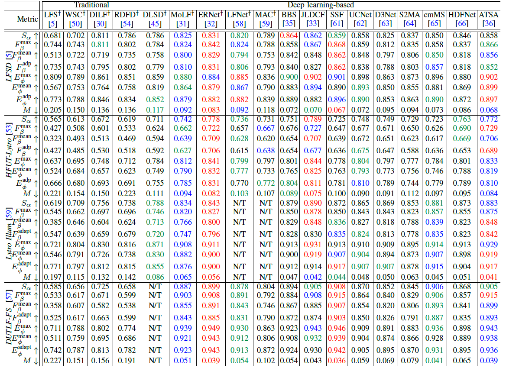Click ATSA value 0.068 in LFSD M row
This screenshot has height=368, width=506.
click(489, 110)
